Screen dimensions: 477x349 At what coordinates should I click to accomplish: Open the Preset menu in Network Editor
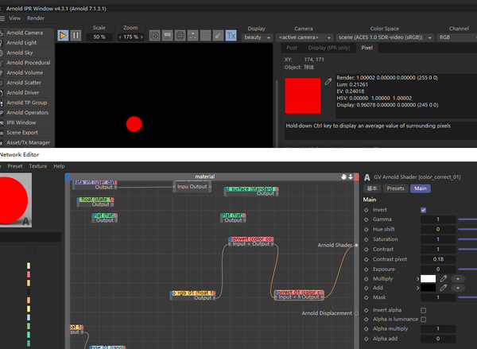tap(15, 166)
